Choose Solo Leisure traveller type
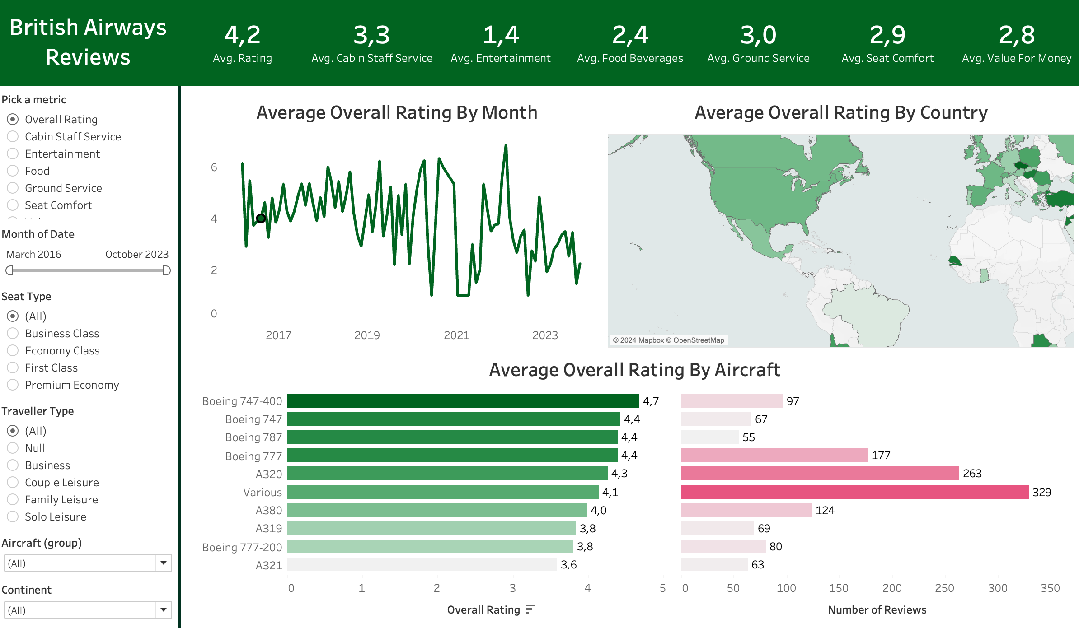 13,516
